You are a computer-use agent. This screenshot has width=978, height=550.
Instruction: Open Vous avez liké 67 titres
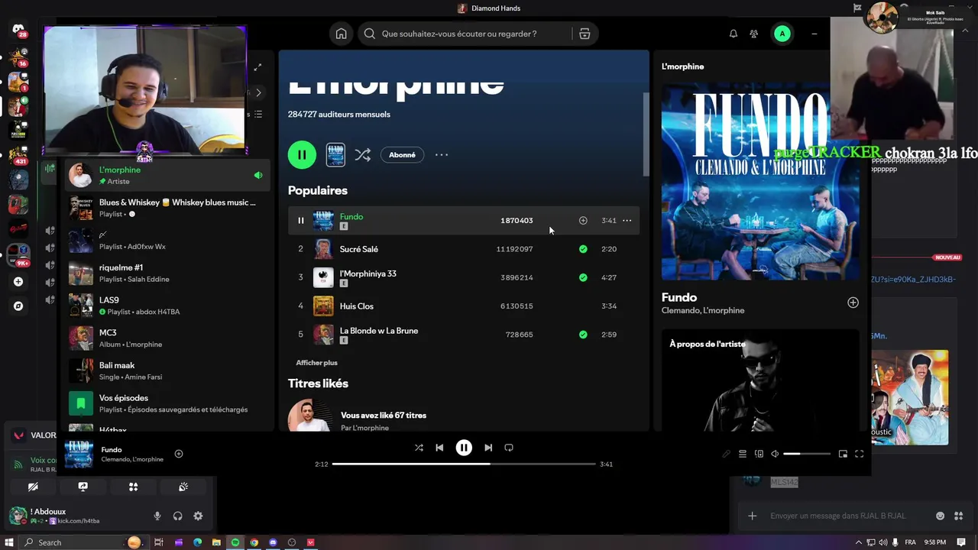(383, 416)
